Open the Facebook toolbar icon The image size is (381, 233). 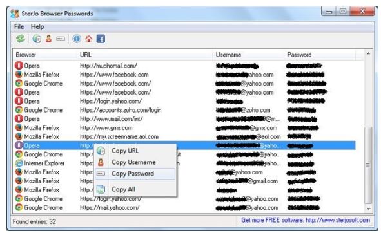[x=101, y=39]
